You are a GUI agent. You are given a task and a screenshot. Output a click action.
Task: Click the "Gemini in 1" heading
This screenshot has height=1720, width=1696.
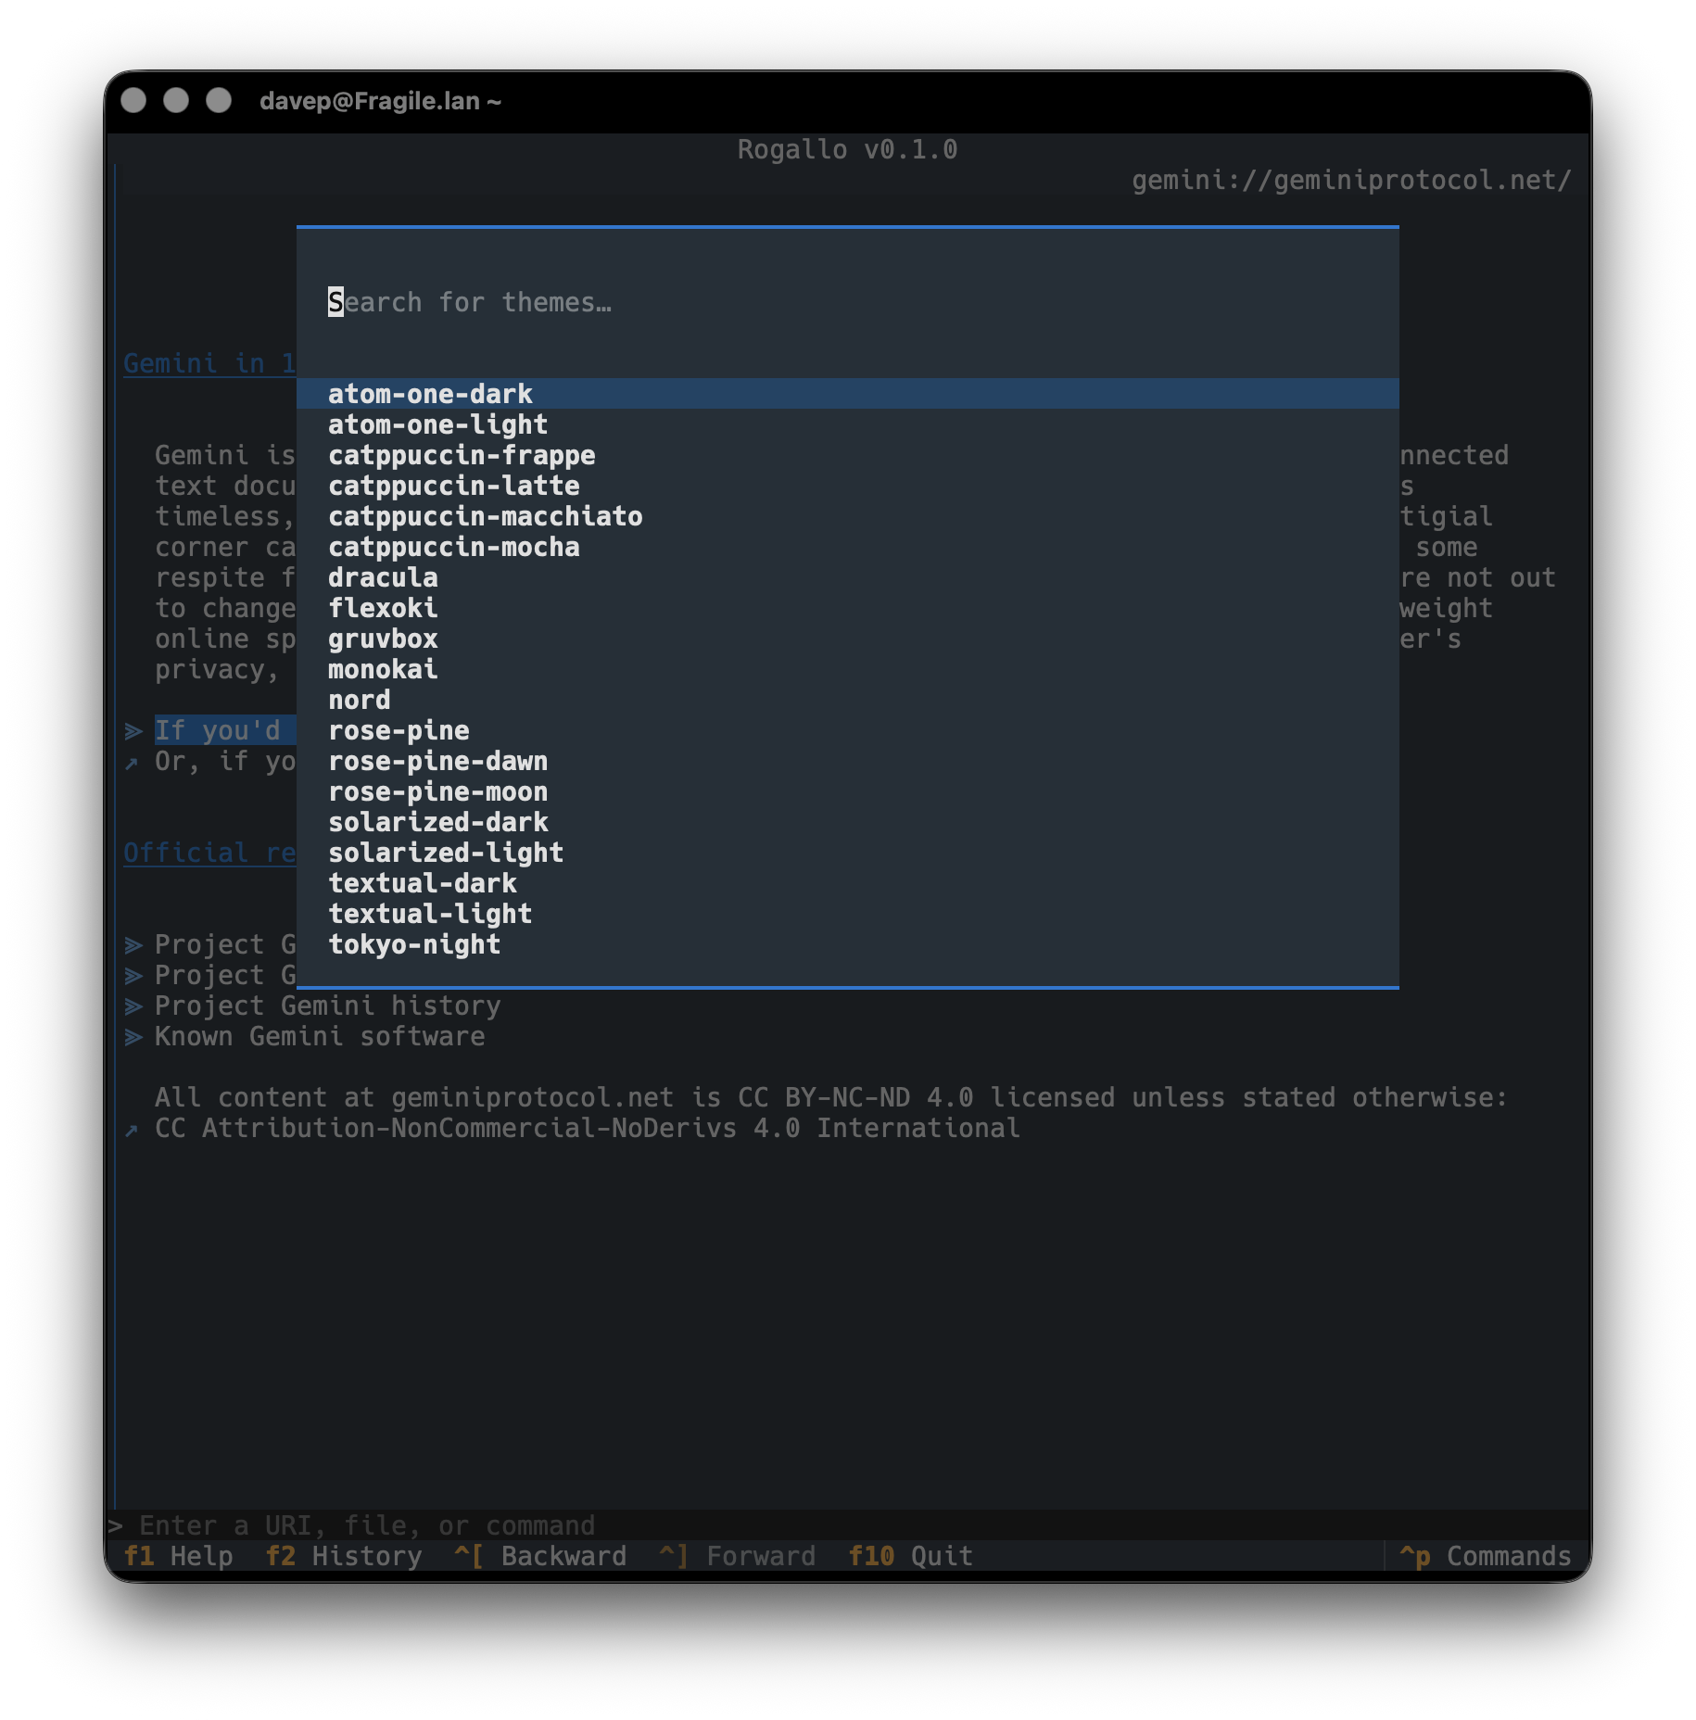[209, 363]
